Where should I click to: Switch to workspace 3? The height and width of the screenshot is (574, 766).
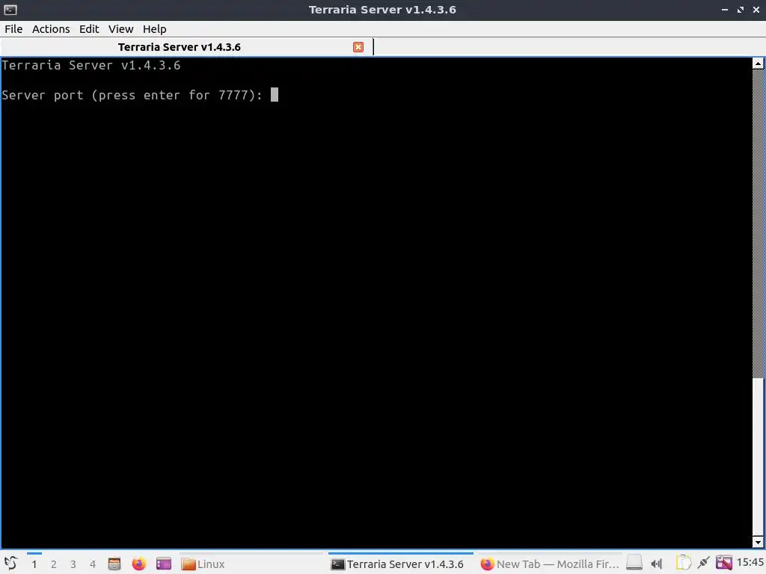[73, 564]
